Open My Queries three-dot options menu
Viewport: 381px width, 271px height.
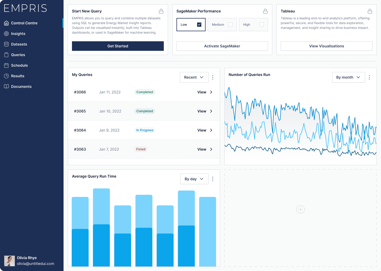pyautogui.click(x=213, y=77)
